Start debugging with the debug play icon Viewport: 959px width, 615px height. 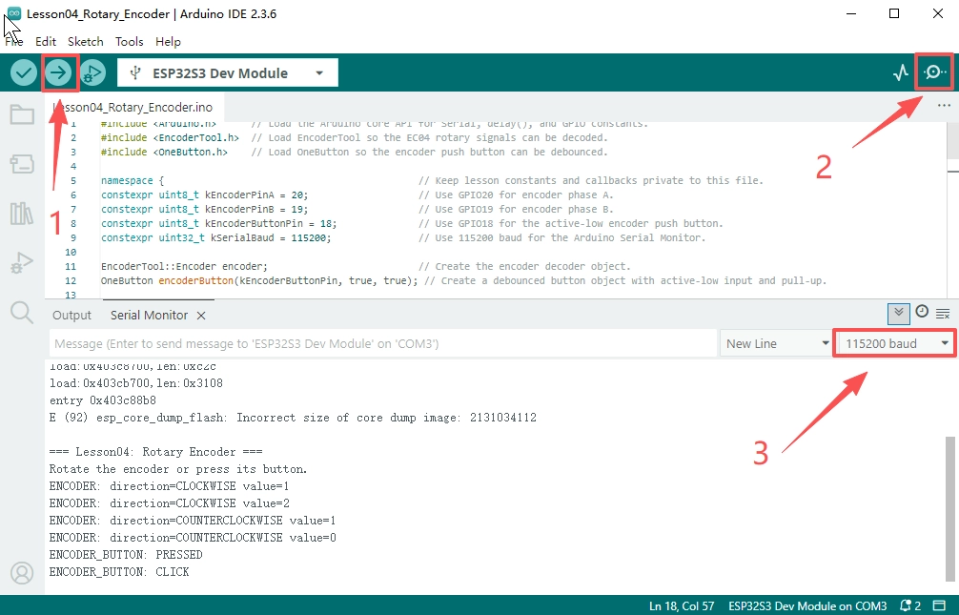(92, 72)
